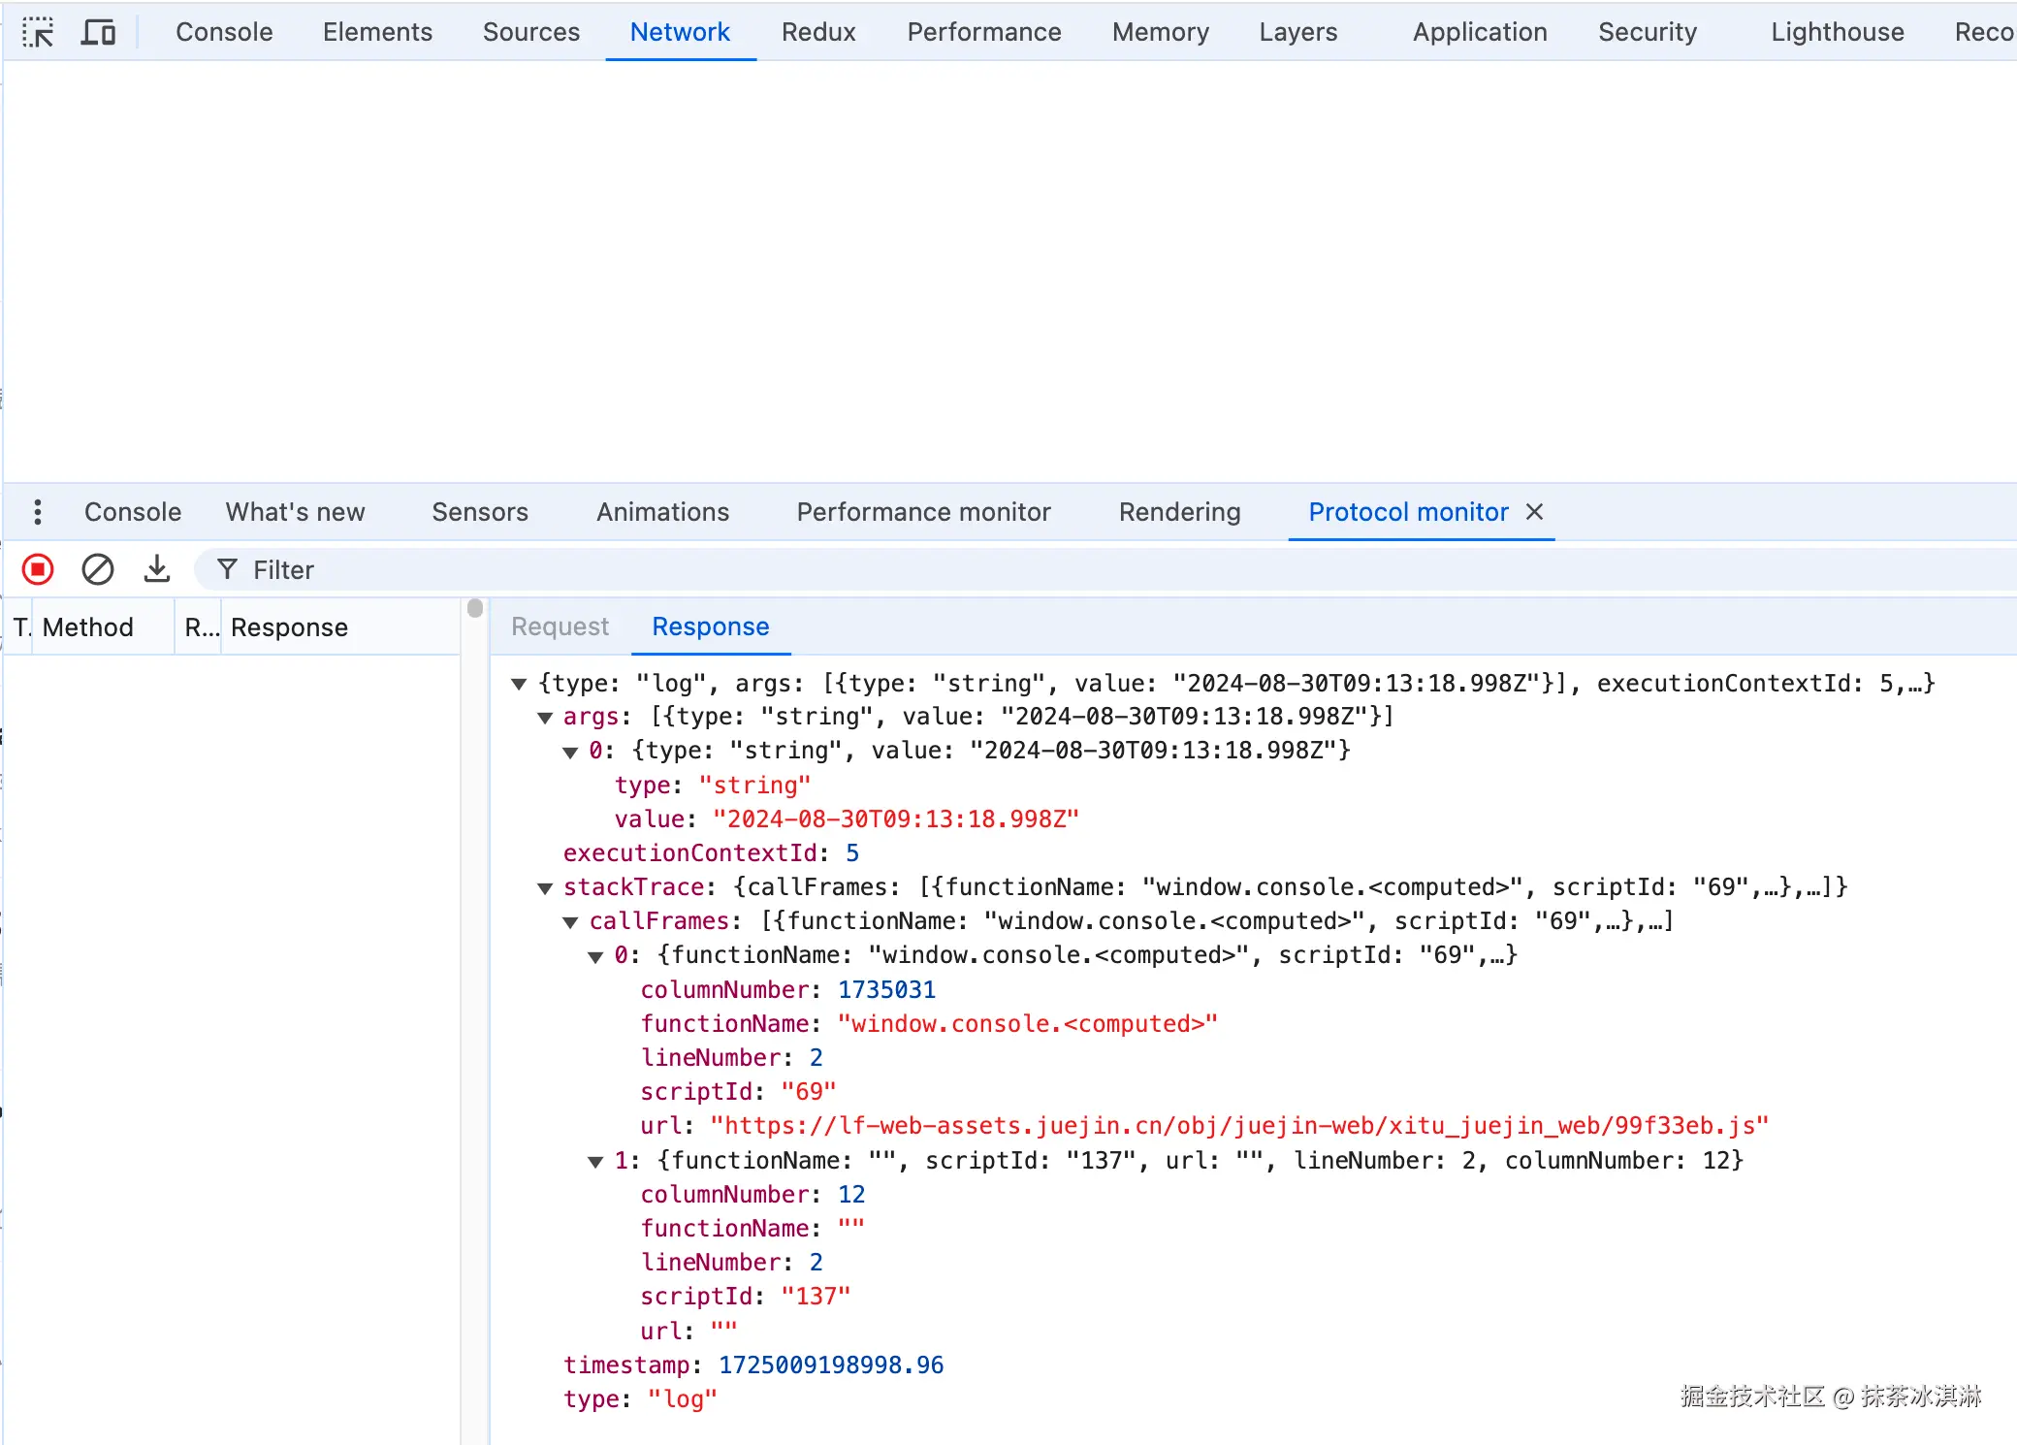Collapse call frame 1 entry
The image size is (2017, 1445).
(x=595, y=1162)
